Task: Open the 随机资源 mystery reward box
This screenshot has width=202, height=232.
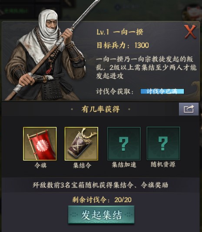Action: tap(163, 143)
